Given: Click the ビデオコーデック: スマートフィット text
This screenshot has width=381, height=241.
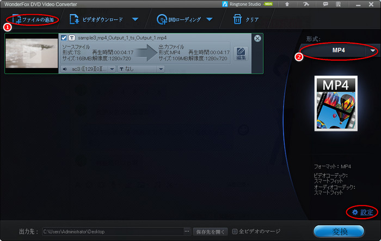Looking at the screenshot, I should coord(330,178).
